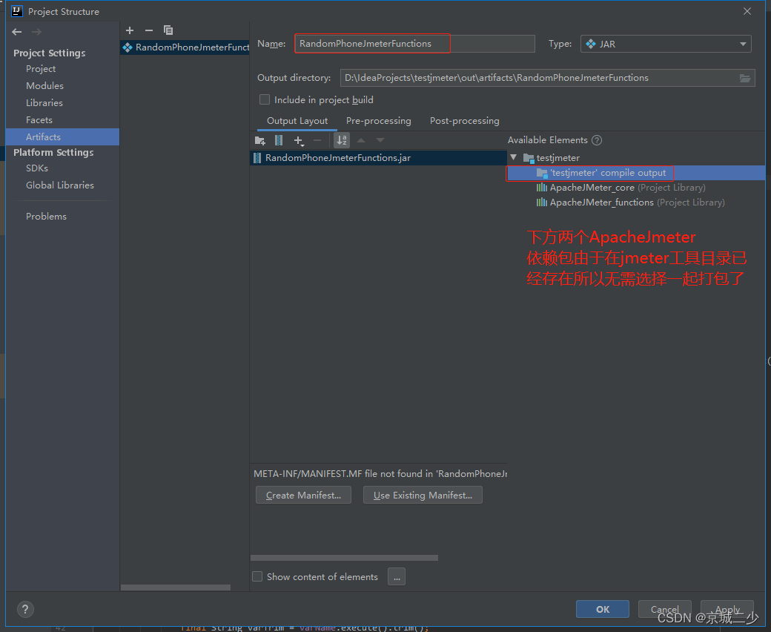Select RandomPhoneJmeterFunctions.jar in output layout
771x632 pixels.
pyautogui.click(x=378, y=158)
